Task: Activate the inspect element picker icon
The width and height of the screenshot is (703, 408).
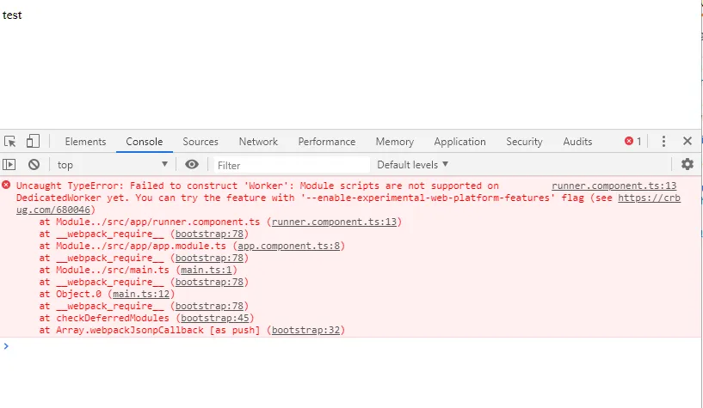Action: pos(9,142)
